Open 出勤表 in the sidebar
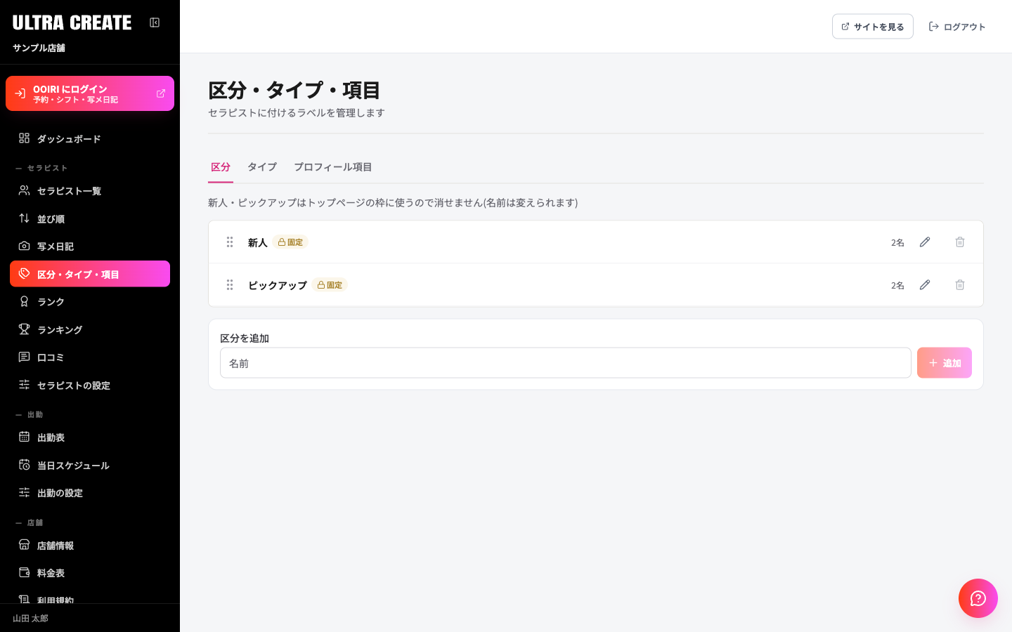The height and width of the screenshot is (632, 1012). [x=90, y=437]
